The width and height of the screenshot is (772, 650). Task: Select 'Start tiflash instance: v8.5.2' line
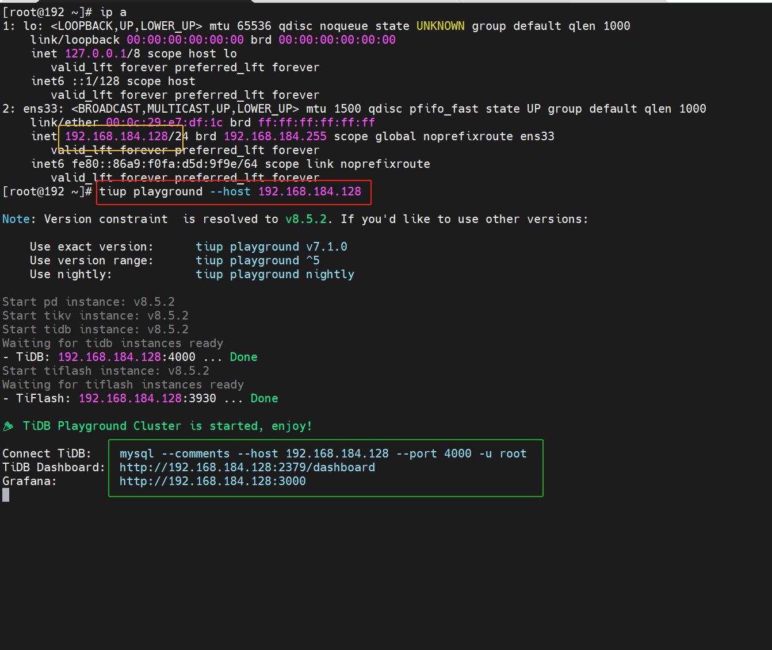[106, 371]
